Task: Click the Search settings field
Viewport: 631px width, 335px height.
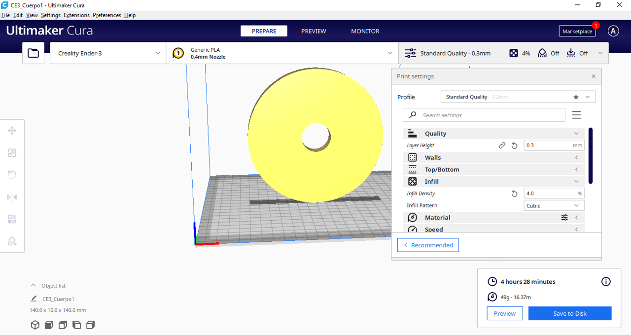Action: click(x=484, y=115)
